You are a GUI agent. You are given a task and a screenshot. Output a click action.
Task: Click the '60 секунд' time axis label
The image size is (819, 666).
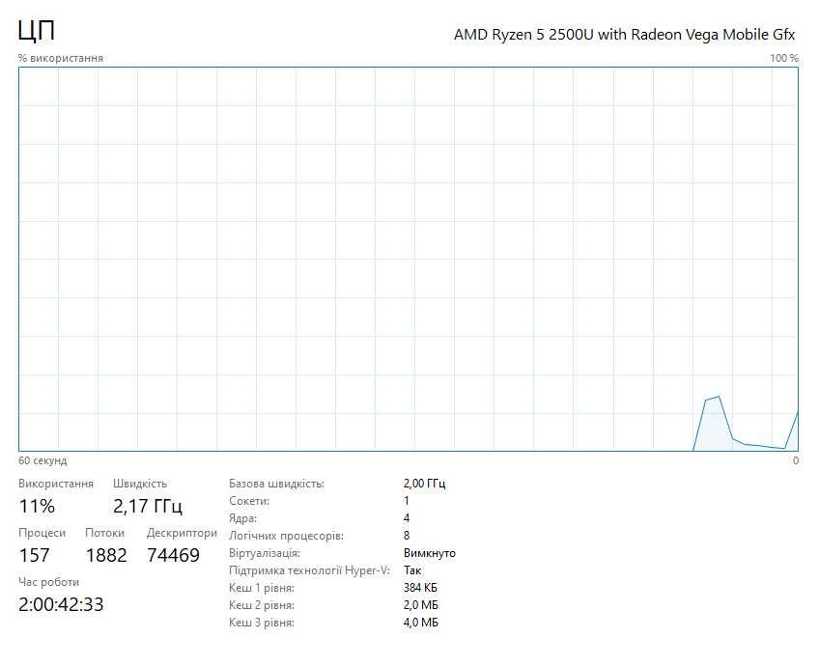42,460
